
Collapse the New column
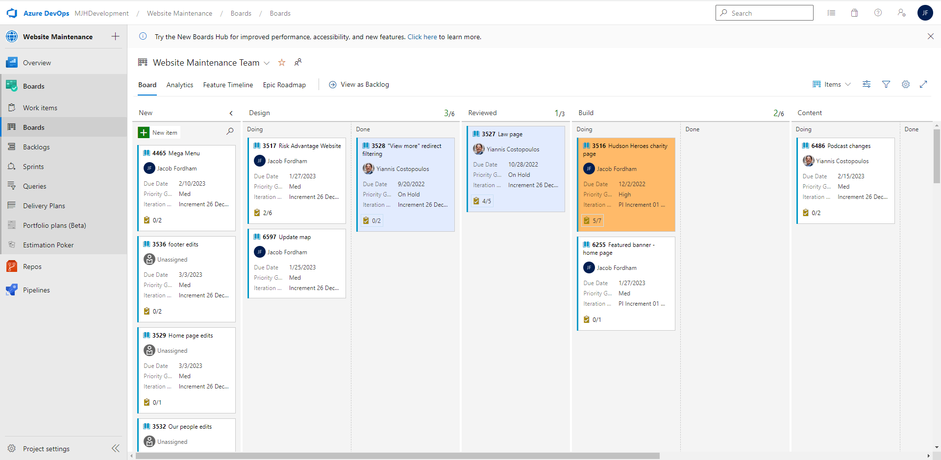coord(231,113)
